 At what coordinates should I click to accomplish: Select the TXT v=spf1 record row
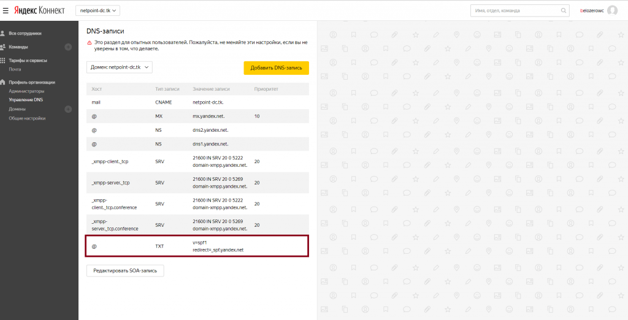[197, 246]
